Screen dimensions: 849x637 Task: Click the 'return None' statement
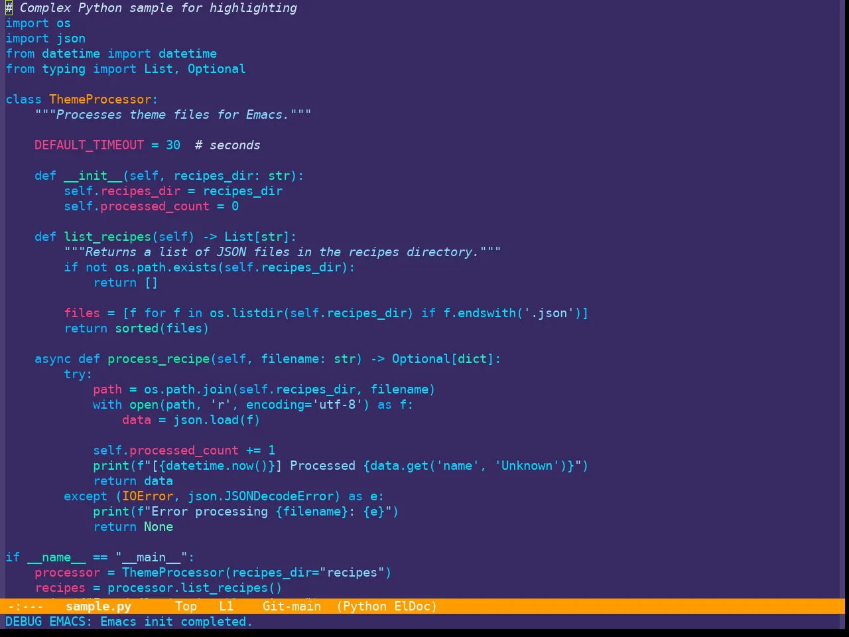point(133,527)
